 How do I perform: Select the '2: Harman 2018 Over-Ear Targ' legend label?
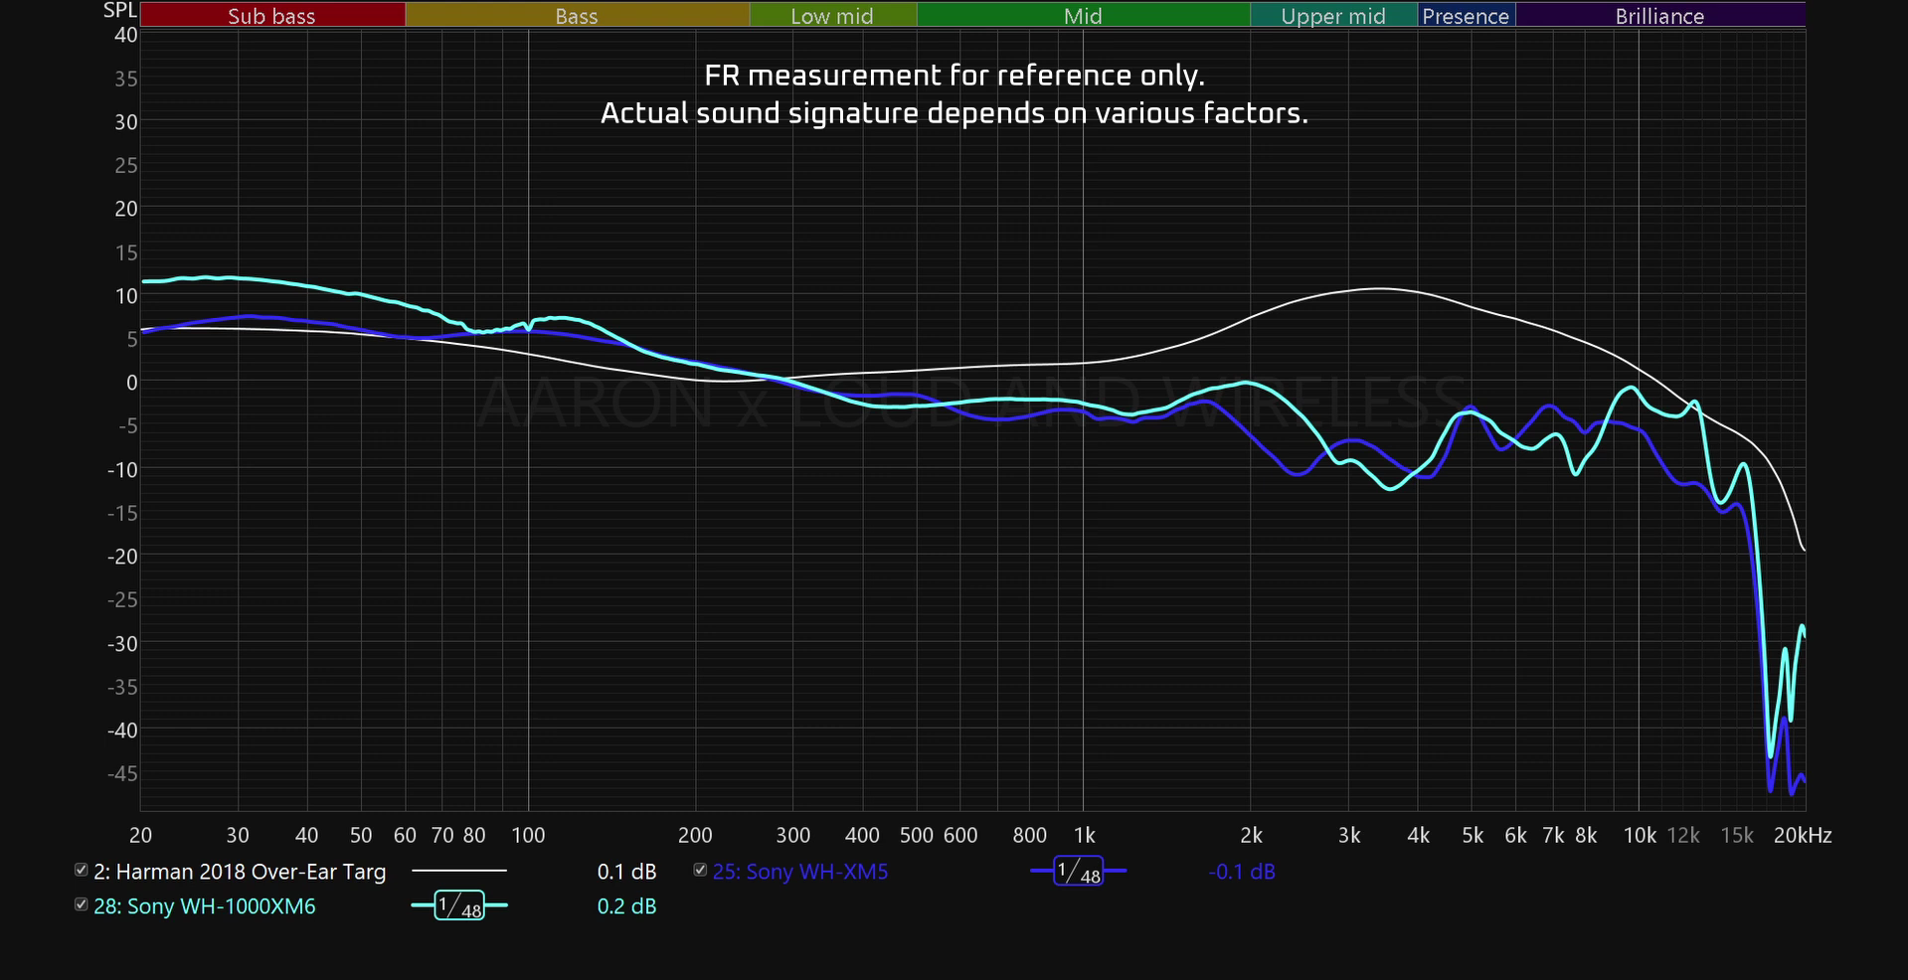coord(240,872)
